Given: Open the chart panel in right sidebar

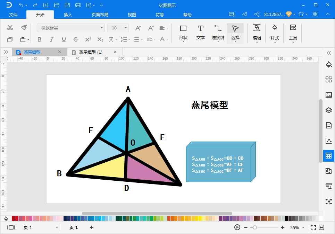Looking at the screenshot, I should tap(328, 141).
